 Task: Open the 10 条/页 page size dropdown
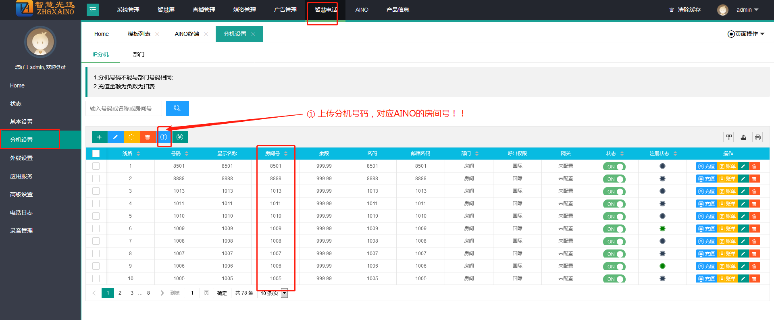point(273,293)
